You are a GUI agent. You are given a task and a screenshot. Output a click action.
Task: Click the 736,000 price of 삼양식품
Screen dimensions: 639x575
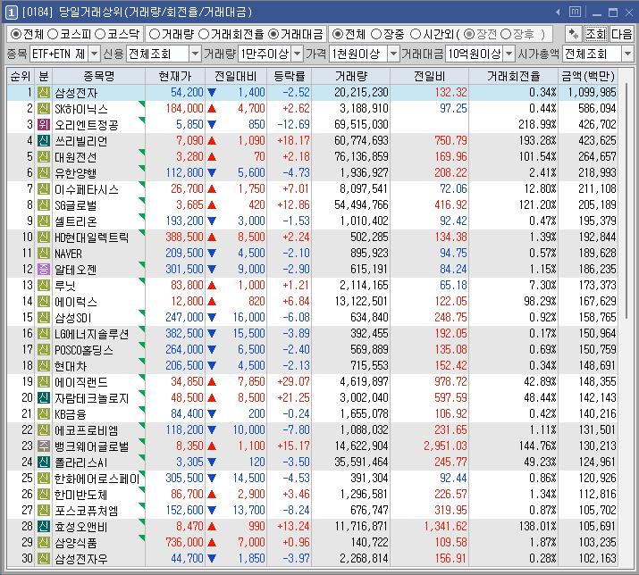(x=184, y=542)
